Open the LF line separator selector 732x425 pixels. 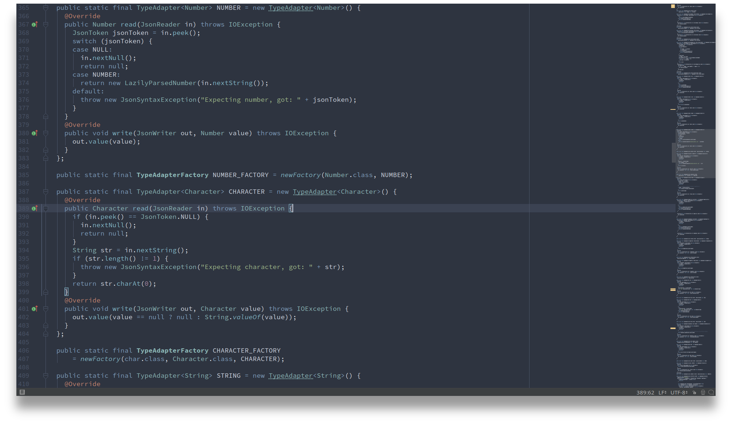click(x=662, y=392)
